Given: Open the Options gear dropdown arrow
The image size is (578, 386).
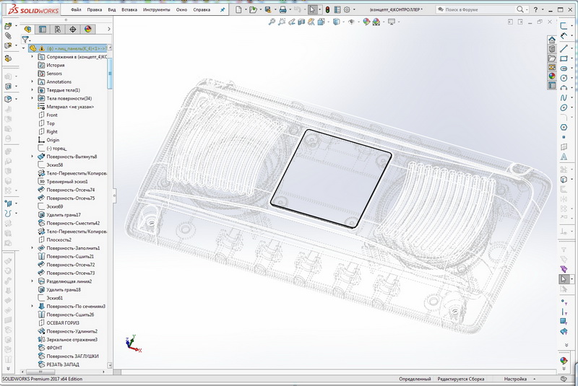Looking at the screenshot, I should (x=354, y=9).
